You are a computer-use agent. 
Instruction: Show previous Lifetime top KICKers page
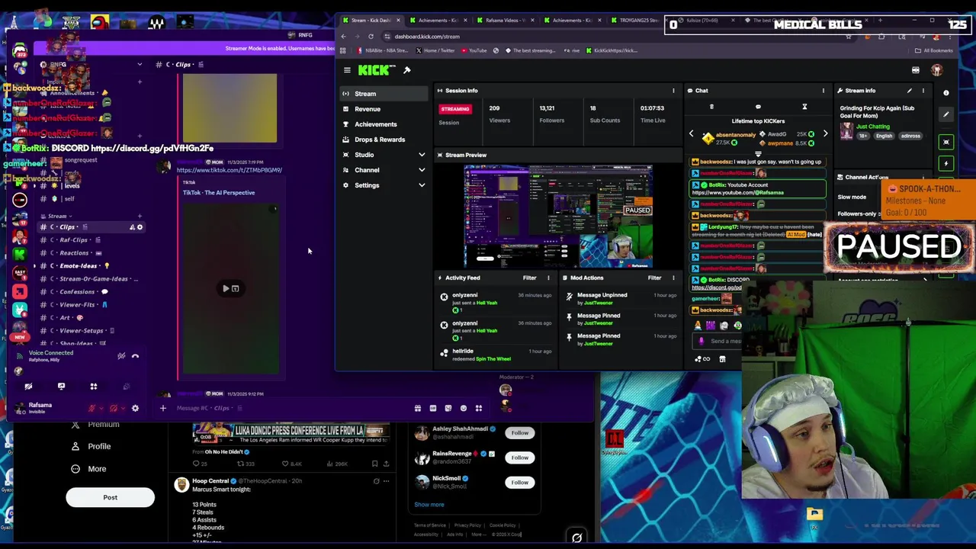(692, 134)
